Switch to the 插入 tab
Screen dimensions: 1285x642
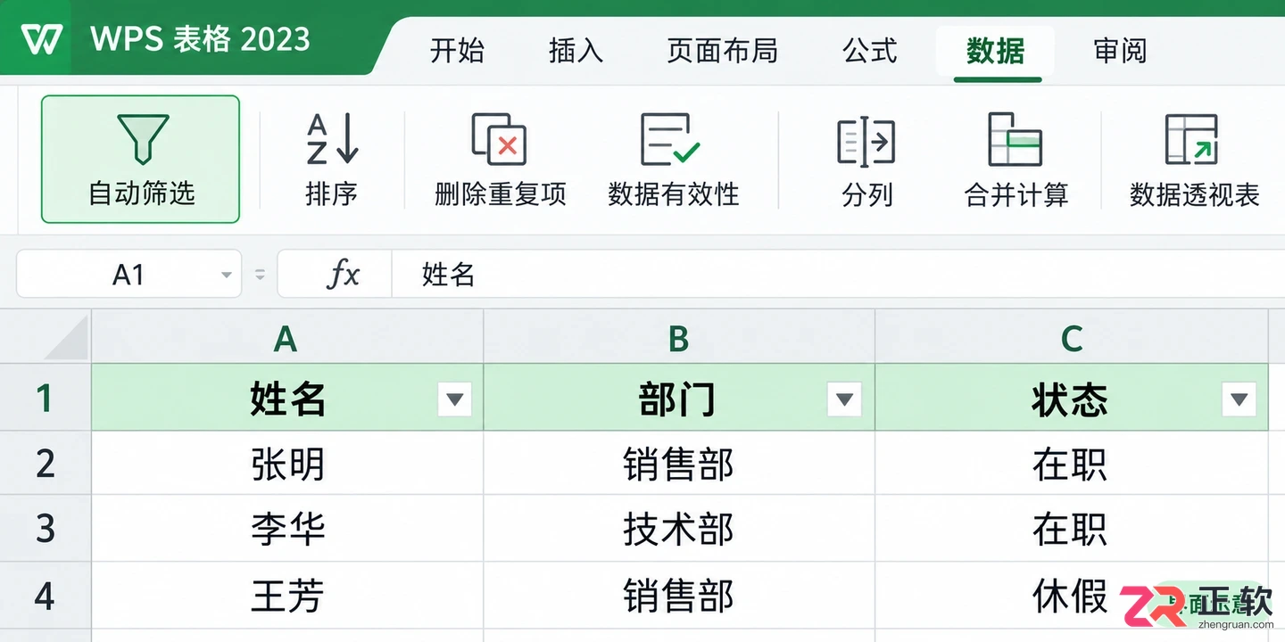[576, 50]
